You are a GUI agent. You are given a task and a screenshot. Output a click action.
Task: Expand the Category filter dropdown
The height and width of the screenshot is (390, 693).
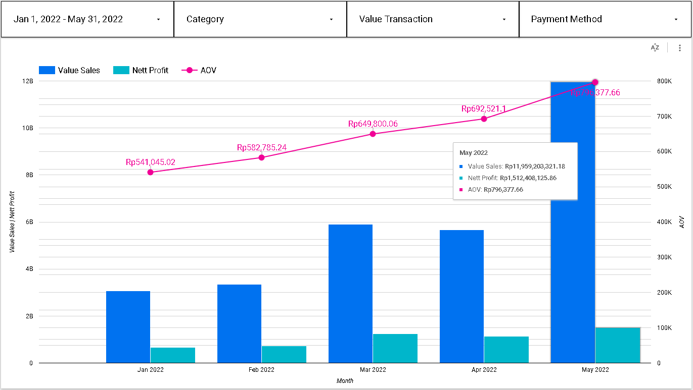pos(260,19)
